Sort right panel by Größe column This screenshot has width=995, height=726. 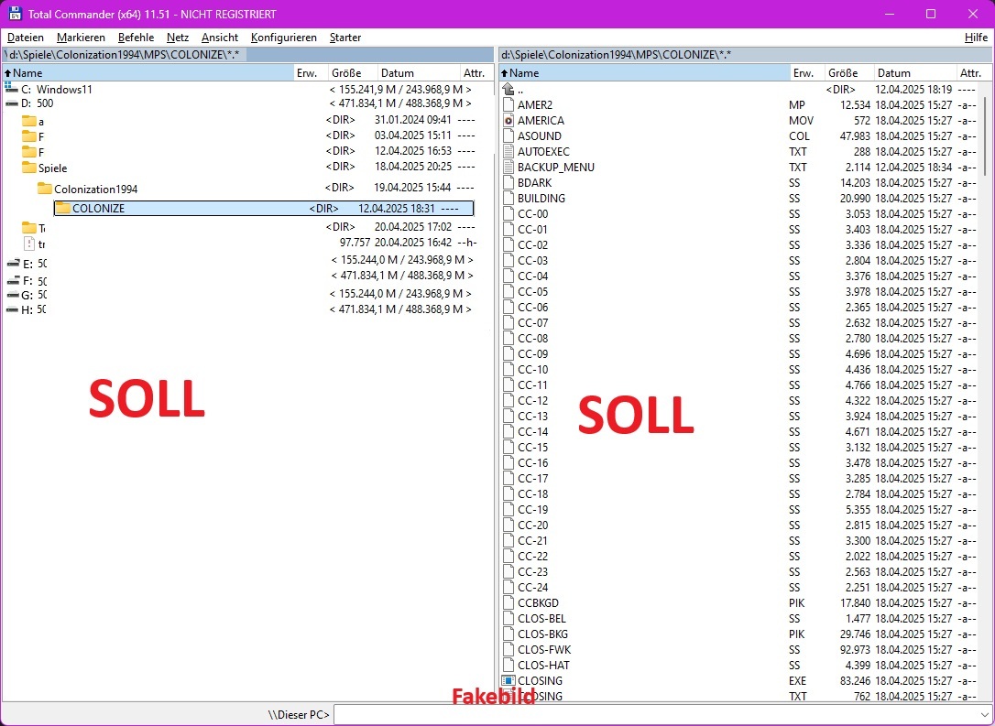849,73
